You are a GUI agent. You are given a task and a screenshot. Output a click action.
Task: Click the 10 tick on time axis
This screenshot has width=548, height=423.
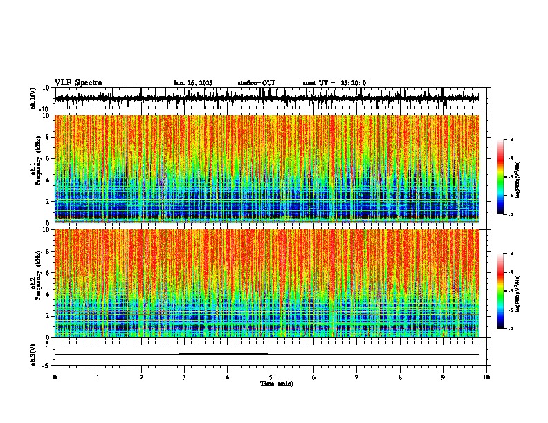tap(486, 377)
